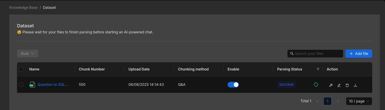This screenshot has width=385, height=110.
Task: Go to previous page arrow
Action: (x=317, y=101)
